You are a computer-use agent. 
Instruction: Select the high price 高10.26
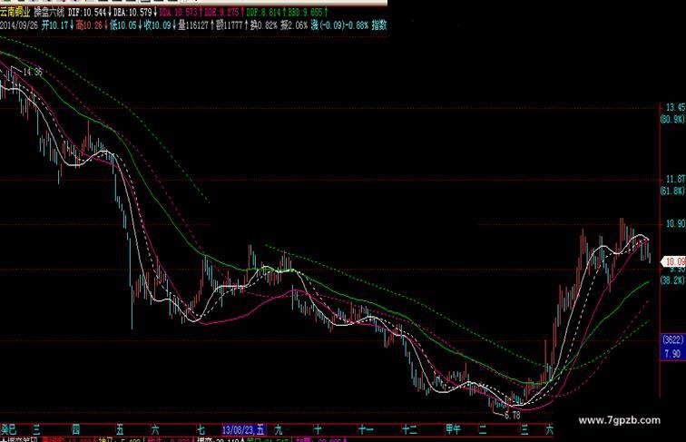point(89,25)
